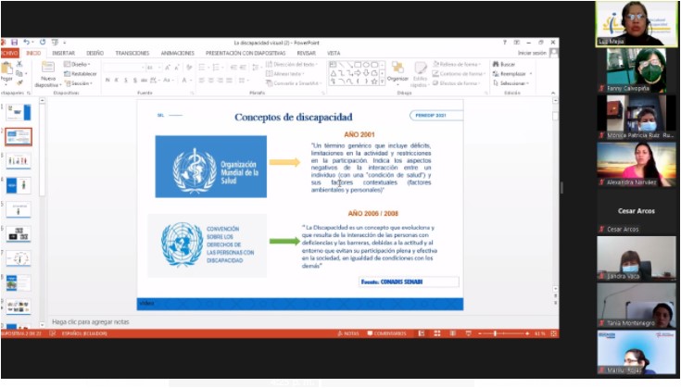Toggle NOTAS pane in status bar
Screen dimensions: 681x388
[348, 333]
